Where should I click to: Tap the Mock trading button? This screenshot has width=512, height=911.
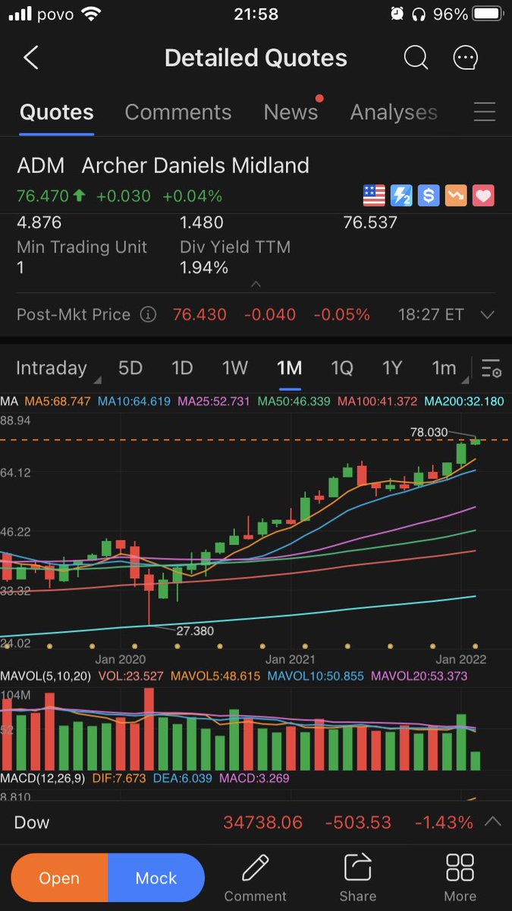click(x=156, y=878)
